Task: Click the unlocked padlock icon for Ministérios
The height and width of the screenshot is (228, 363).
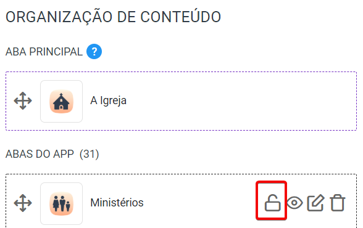Action: pos(272,203)
